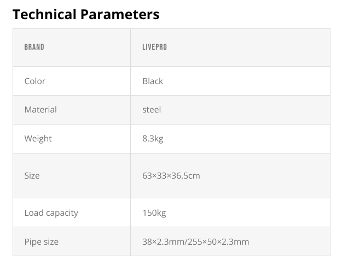Click the word "capacity" in Load capacity
This screenshot has height=272, width=348.
(61, 212)
